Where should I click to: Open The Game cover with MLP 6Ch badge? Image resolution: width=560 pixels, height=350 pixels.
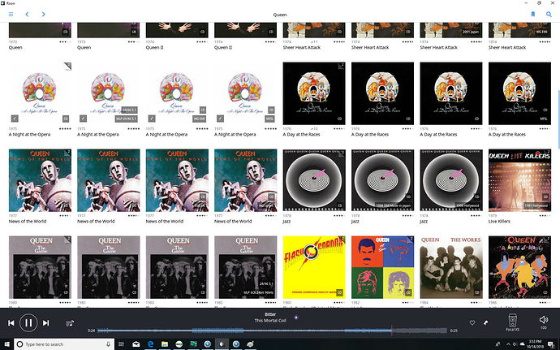[x=245, y=267]
